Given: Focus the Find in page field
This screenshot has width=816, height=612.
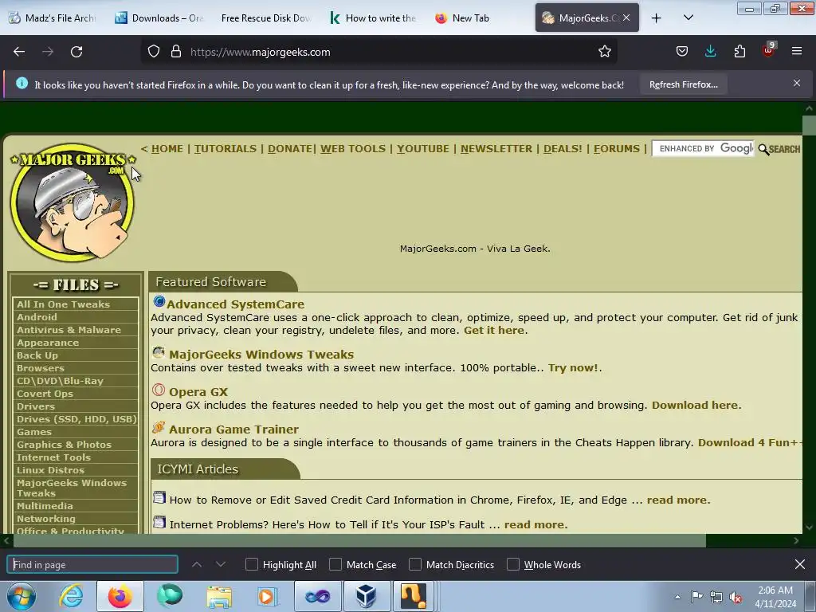Looking at the screenshot, I should (92, 565).
